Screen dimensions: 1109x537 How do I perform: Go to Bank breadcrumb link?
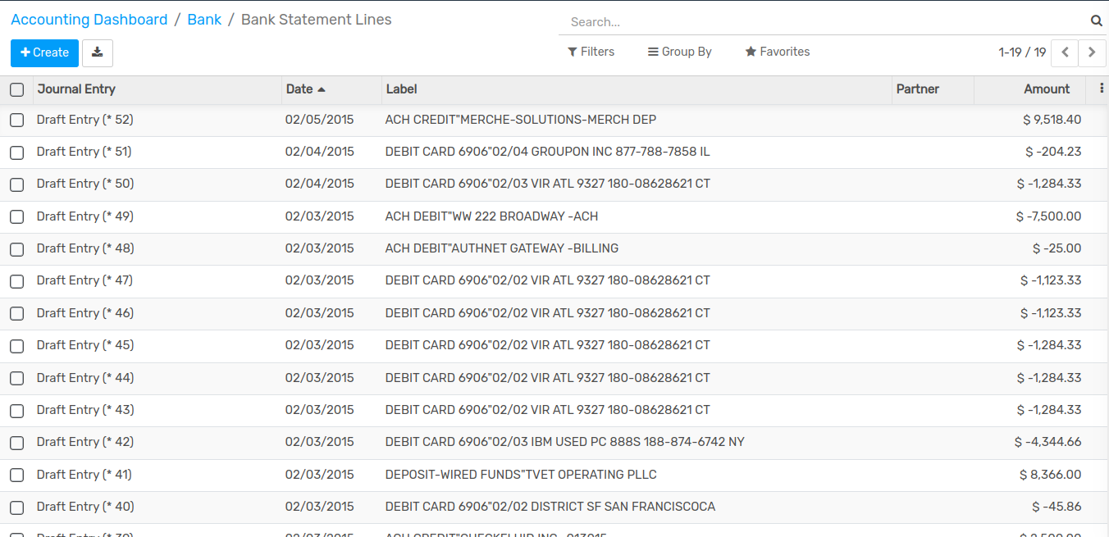[x=204, y=20]
